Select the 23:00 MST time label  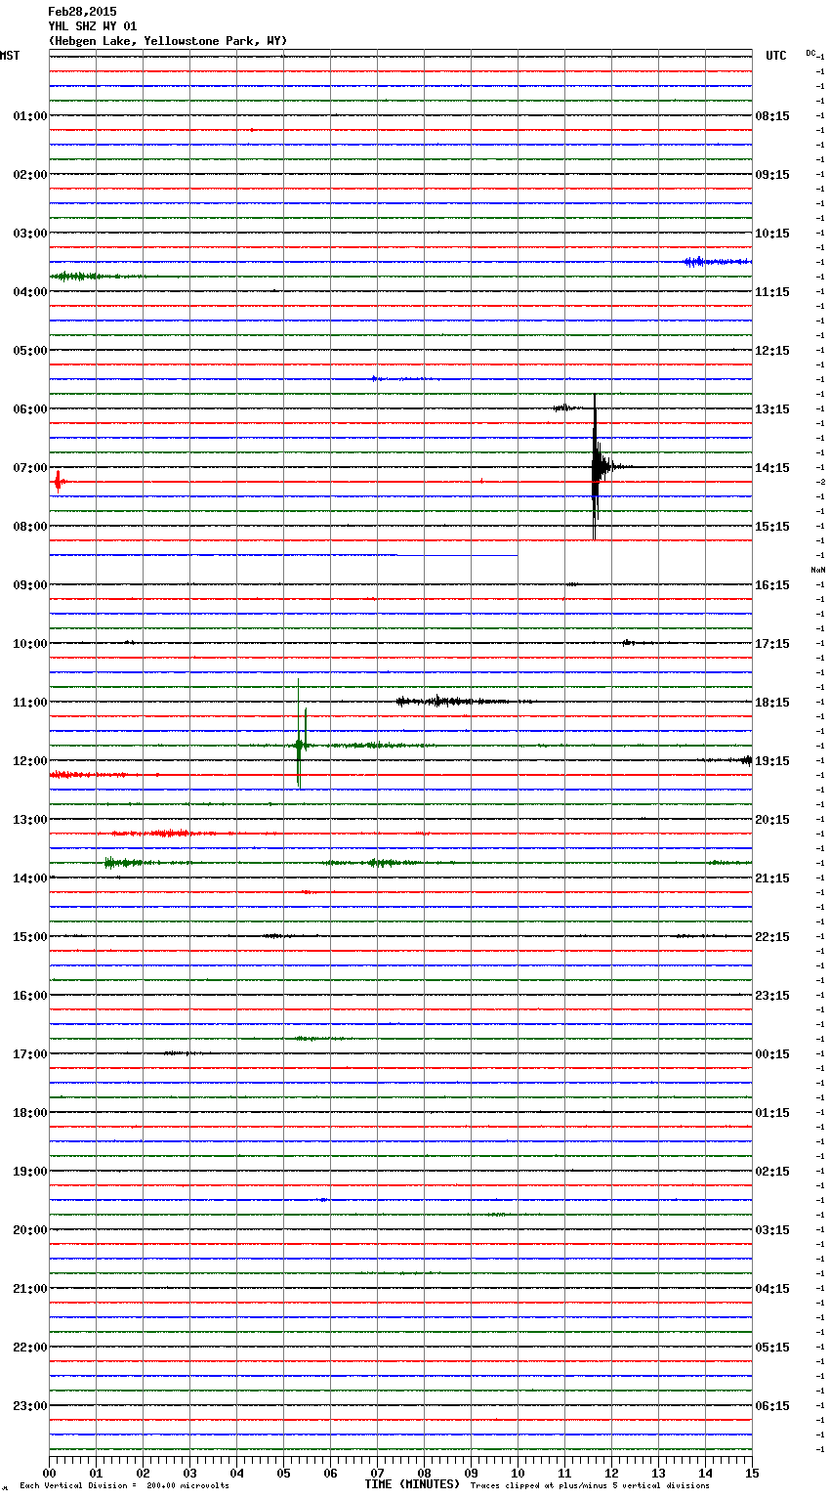click(x=29, y=1406)
